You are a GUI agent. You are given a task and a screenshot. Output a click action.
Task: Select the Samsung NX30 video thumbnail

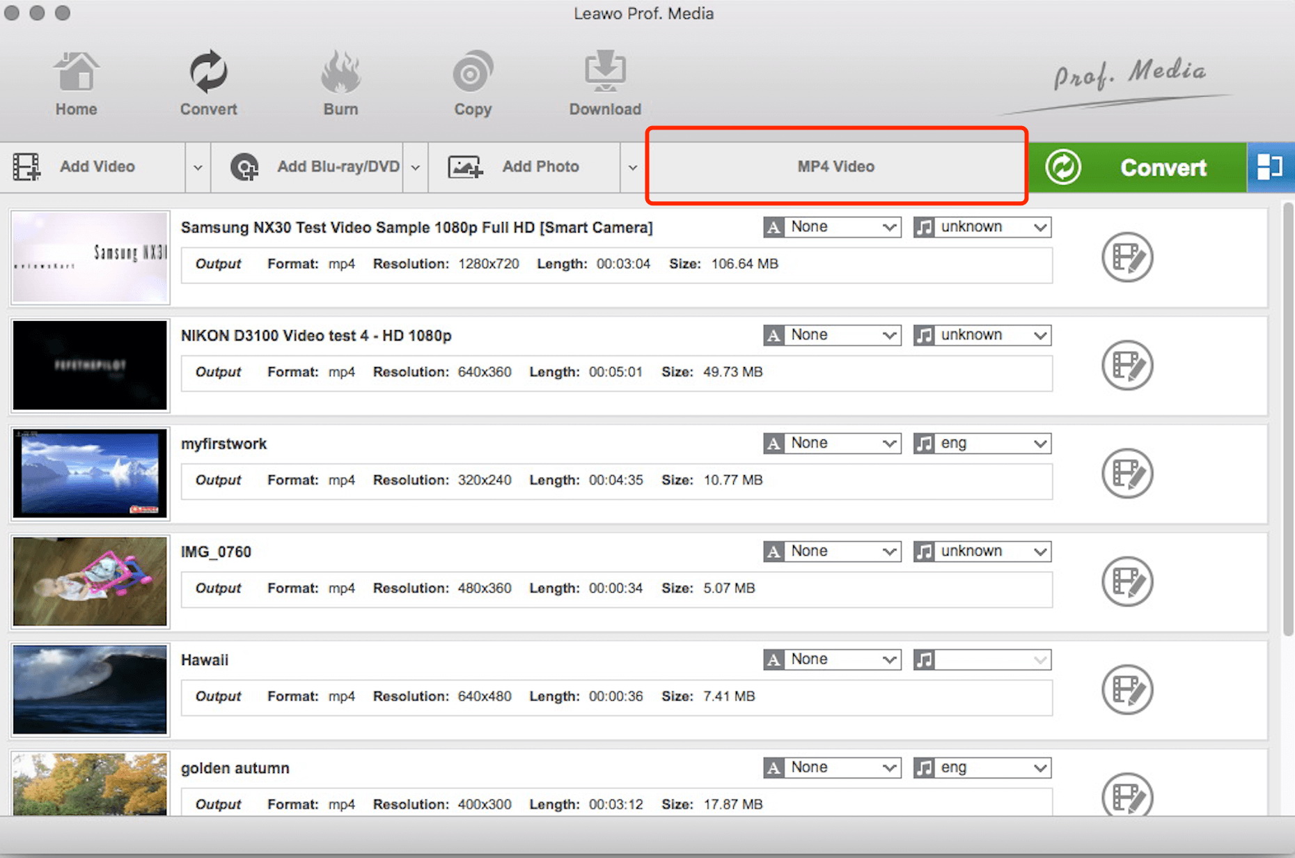[90, 257]
